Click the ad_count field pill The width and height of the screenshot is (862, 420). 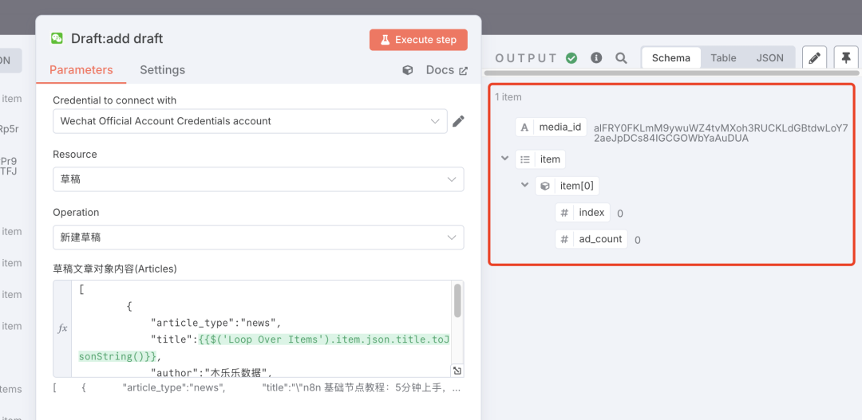click(x=591, y=239)
